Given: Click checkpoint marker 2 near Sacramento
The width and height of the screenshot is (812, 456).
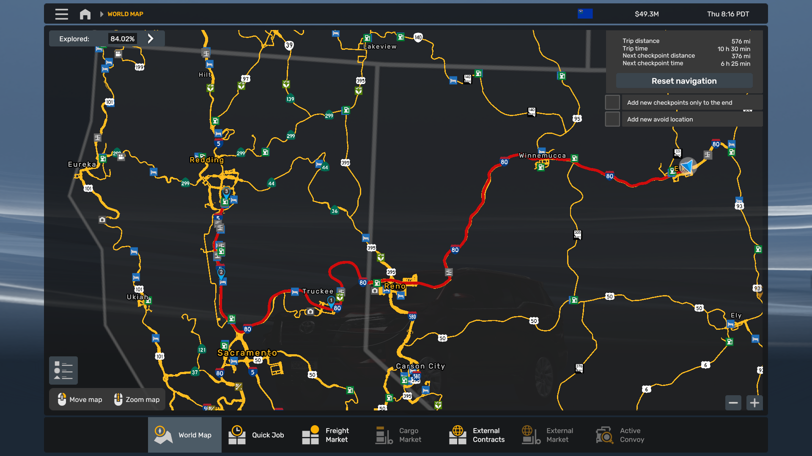Looking at the screenshot, I should pos(221,272).
